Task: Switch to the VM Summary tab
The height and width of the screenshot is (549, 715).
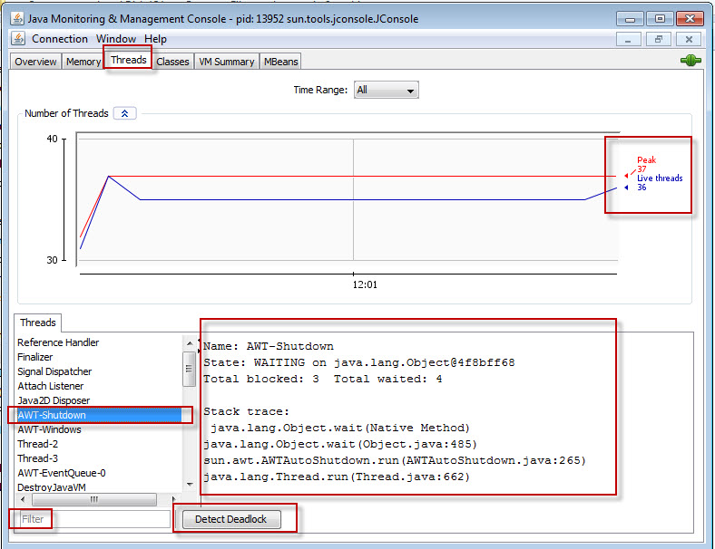Action: [x=227, y=62]
